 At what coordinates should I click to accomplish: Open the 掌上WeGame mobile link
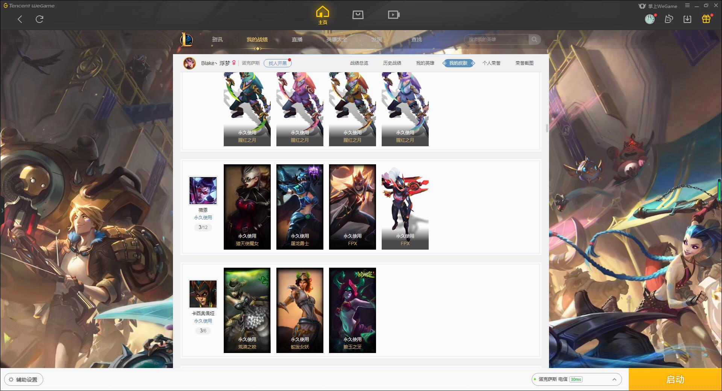(658, 6)
